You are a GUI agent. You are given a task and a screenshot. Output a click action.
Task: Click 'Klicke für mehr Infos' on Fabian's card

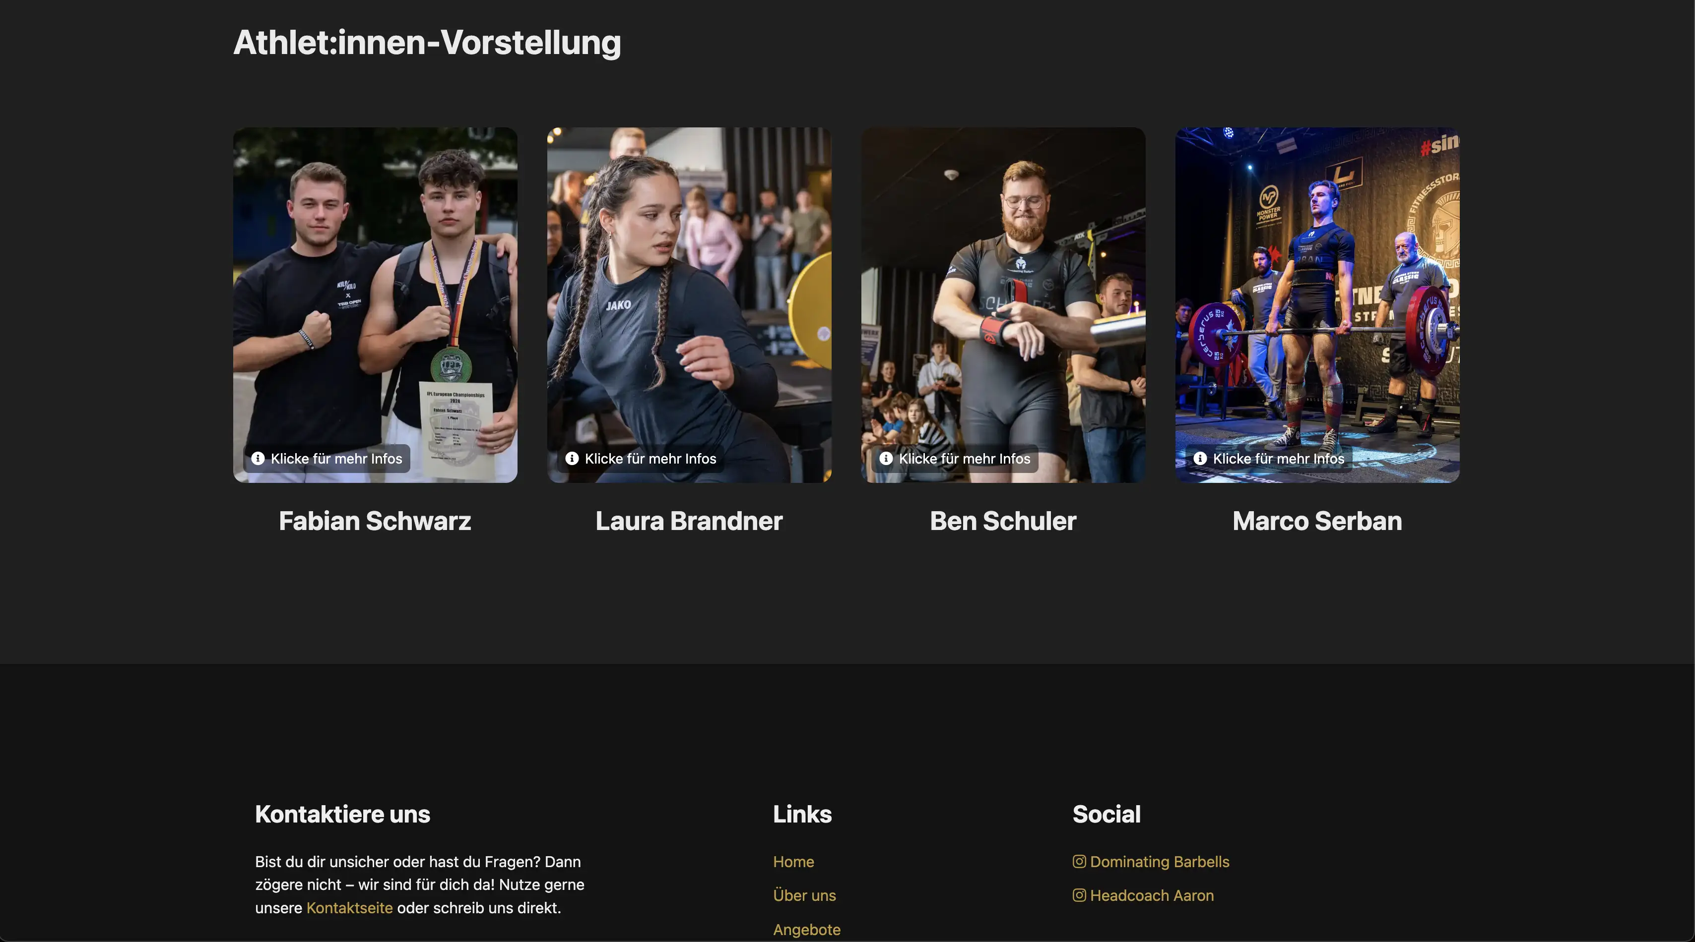[336, 459]
